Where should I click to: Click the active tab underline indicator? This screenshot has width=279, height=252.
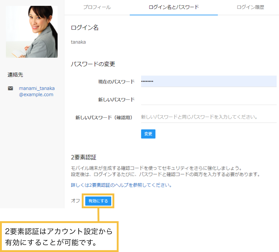[174, 14]
